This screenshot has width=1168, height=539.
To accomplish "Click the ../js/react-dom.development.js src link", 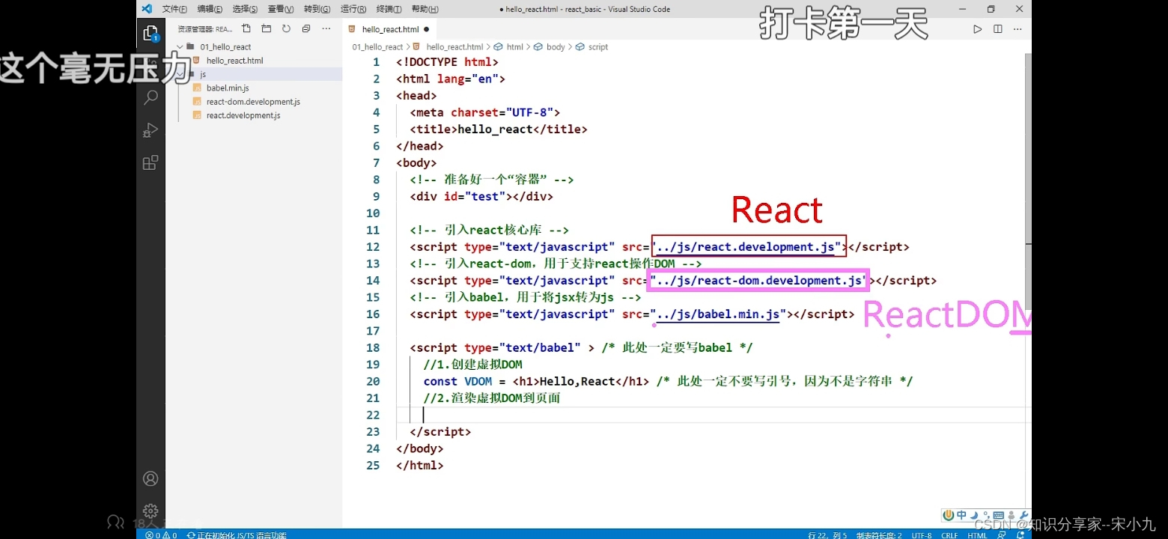I will point(759,281).
